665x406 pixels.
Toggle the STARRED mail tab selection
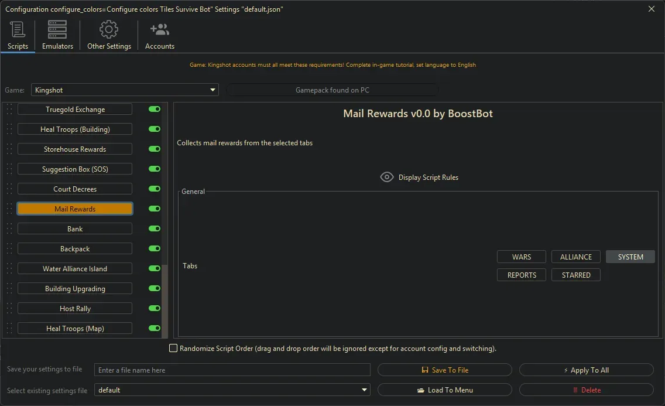(575, 274)
